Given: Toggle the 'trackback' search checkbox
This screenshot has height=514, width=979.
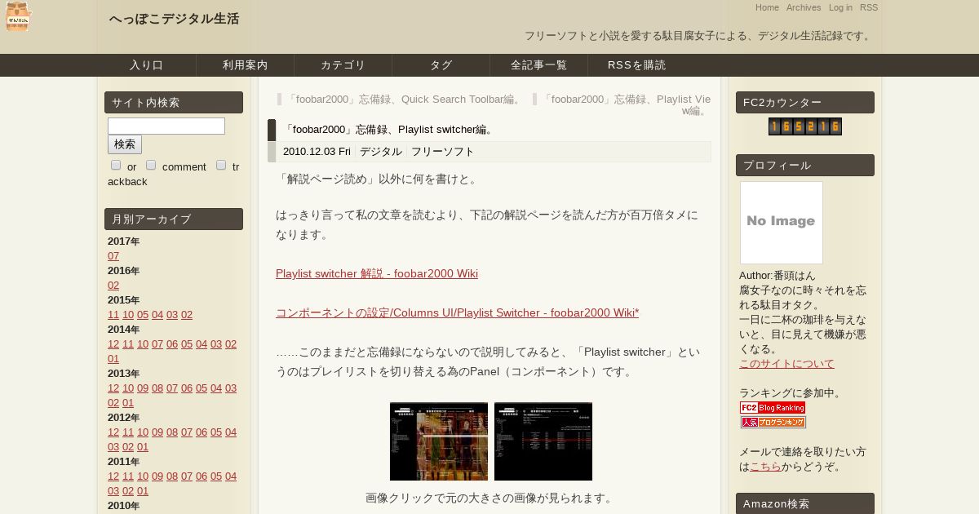Looking at the screenshot, I should [221, 166].
